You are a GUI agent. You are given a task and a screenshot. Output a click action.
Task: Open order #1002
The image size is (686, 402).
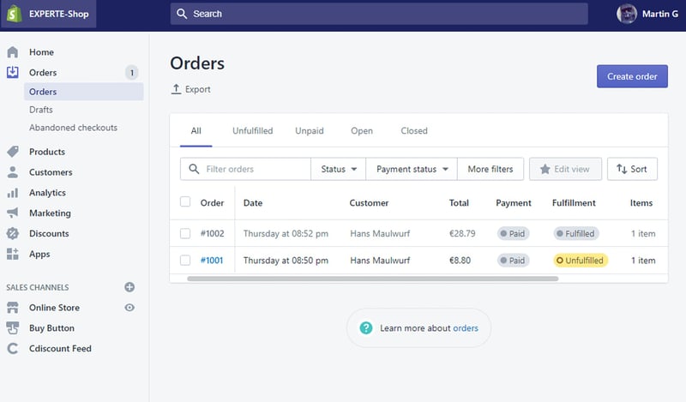(212, 234)
